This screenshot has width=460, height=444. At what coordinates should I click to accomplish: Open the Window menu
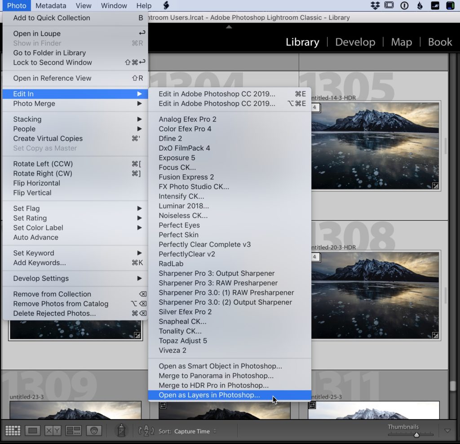(x=114, y=5)
